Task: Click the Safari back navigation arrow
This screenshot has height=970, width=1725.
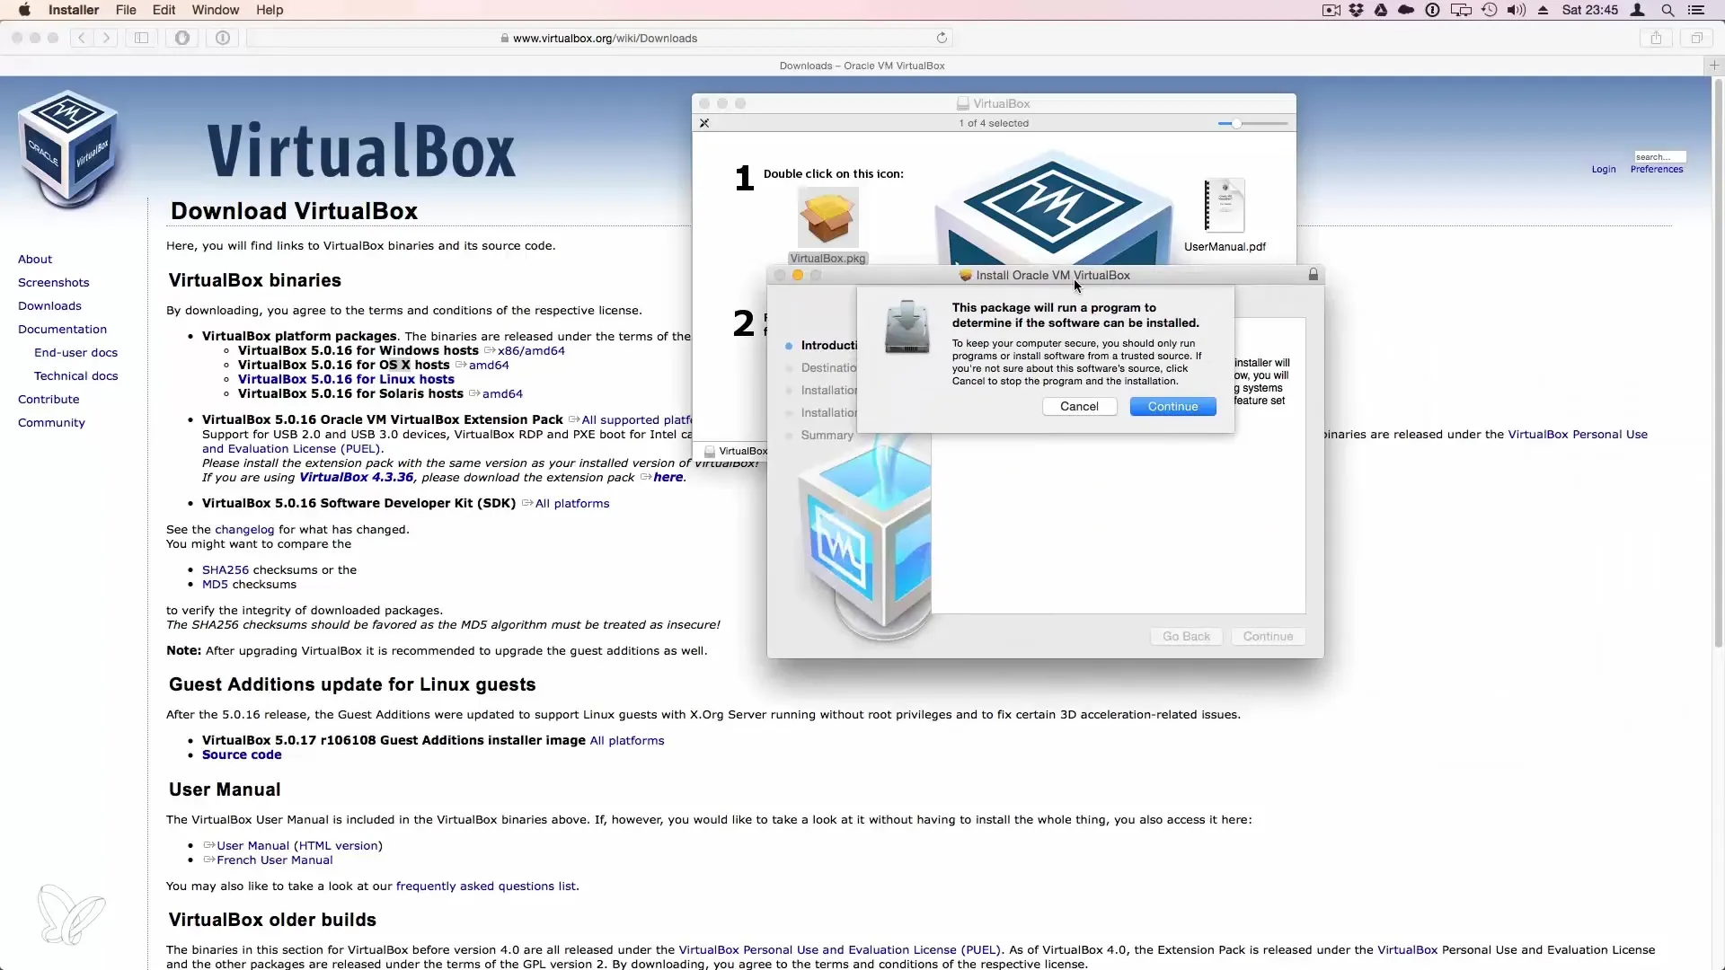Action: (x=82, y=38)
